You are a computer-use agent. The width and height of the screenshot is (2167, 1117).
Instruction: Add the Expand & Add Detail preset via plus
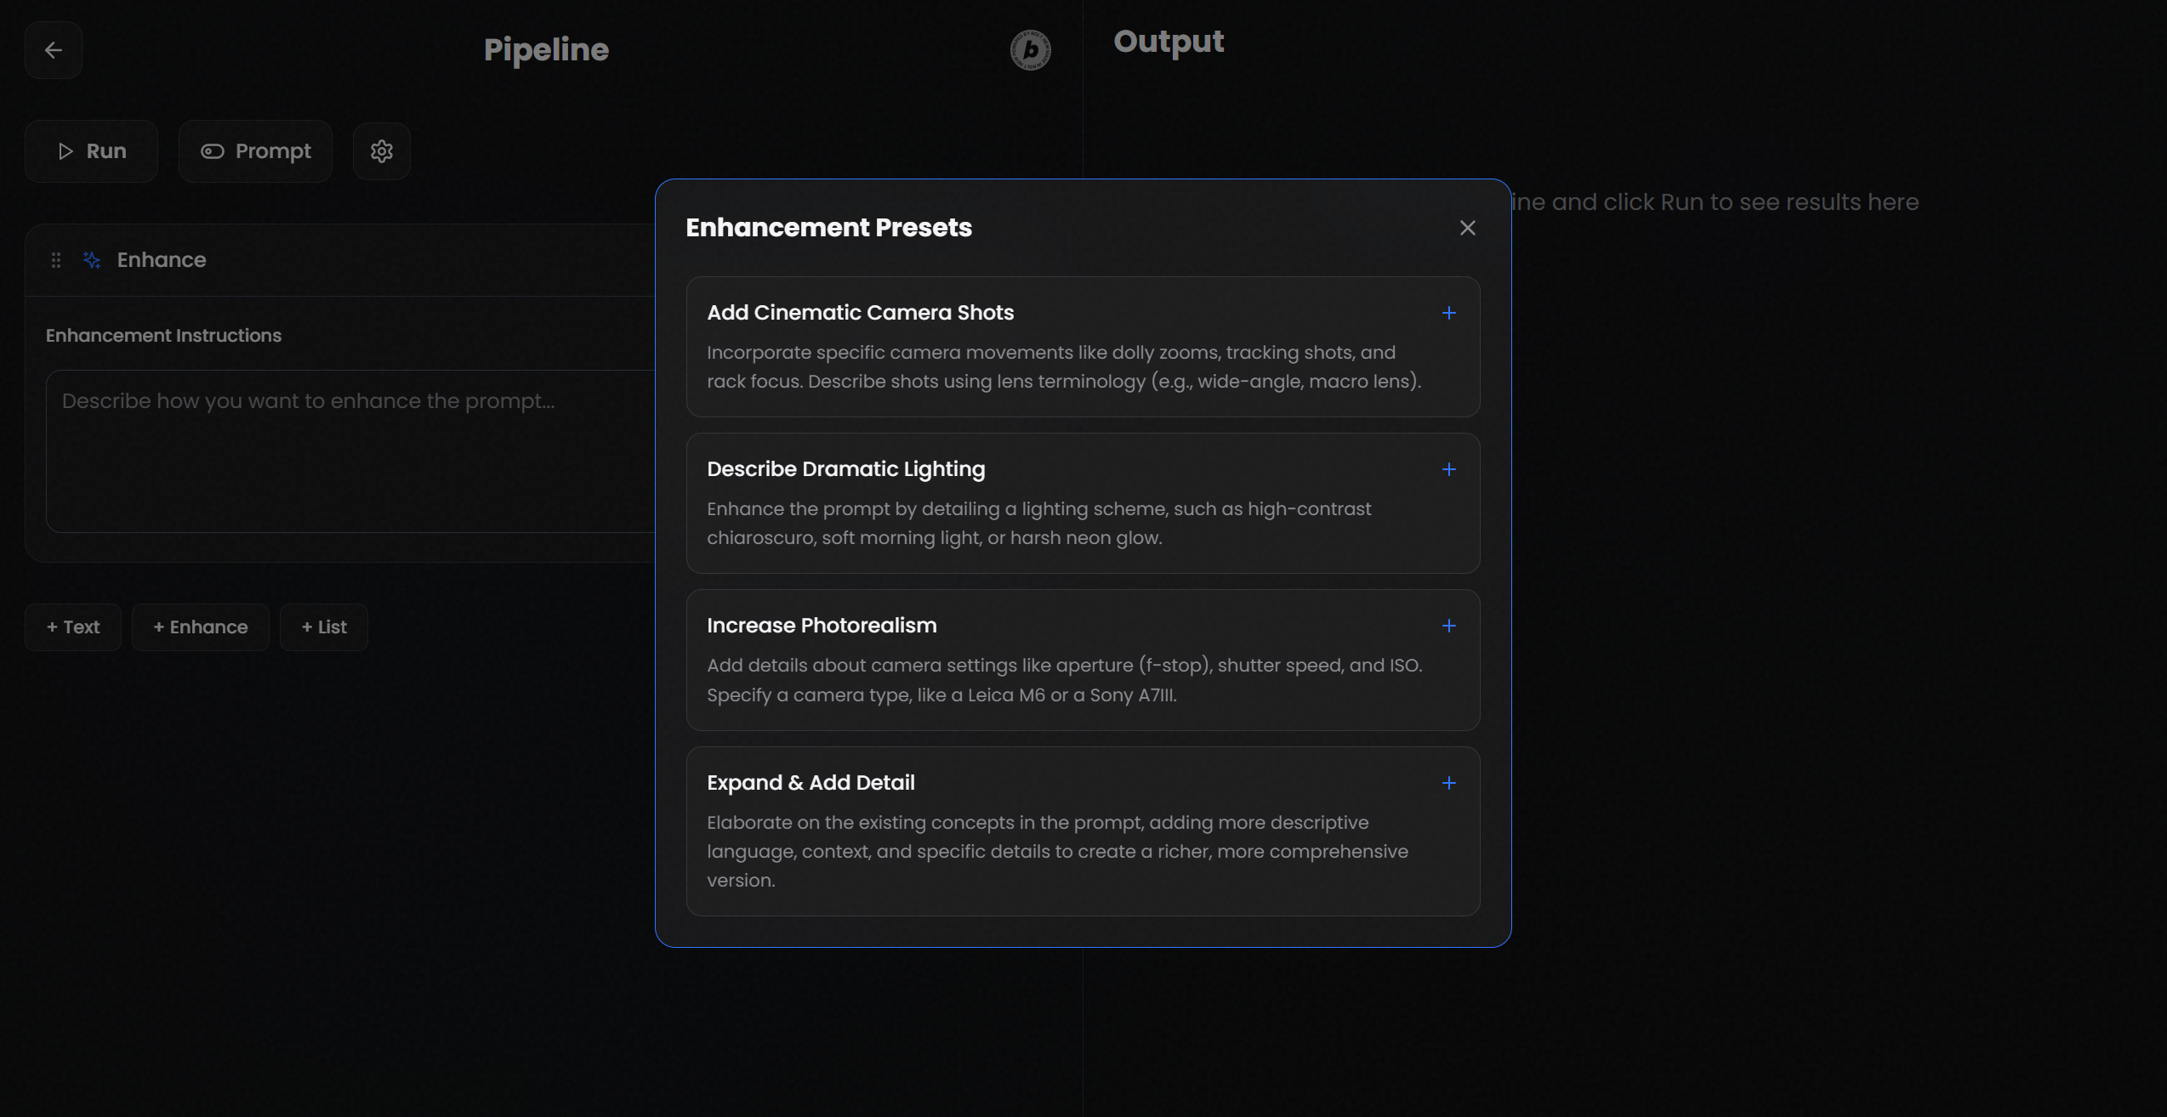click(1448, 783)
